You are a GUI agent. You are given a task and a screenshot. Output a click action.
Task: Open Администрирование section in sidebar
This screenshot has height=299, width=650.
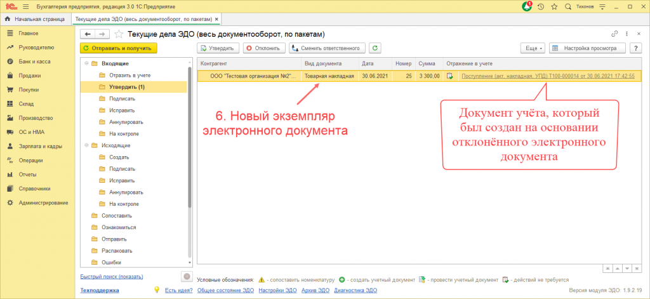43,203
